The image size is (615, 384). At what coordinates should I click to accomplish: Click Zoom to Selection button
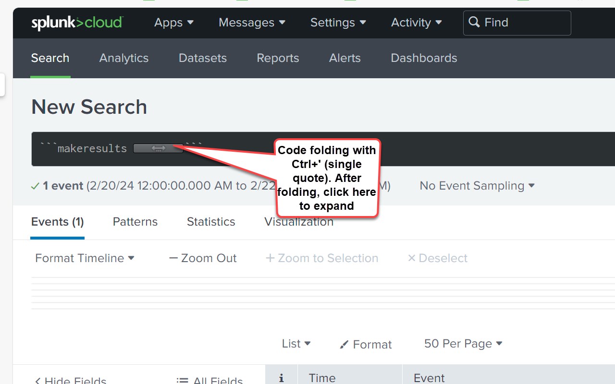[x=322, y=258]
